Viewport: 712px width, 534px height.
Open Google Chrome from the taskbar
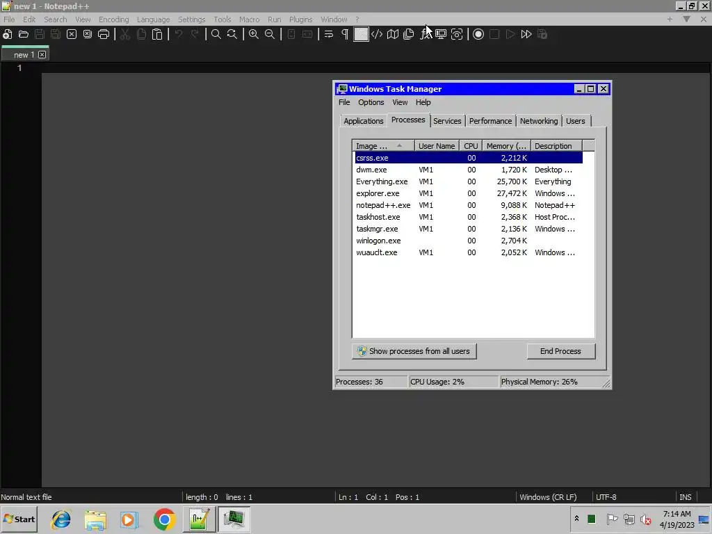pos(164,519)
